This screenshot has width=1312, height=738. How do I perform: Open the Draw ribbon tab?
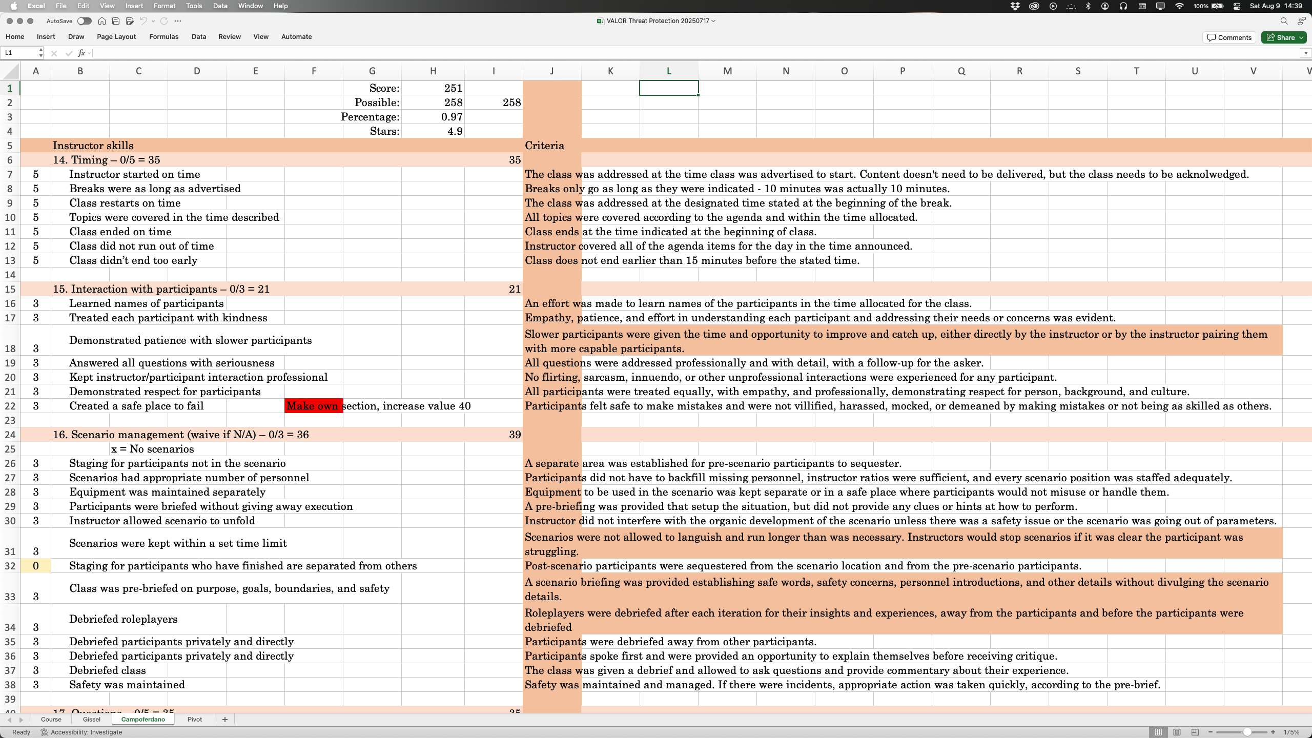(76, 36)
